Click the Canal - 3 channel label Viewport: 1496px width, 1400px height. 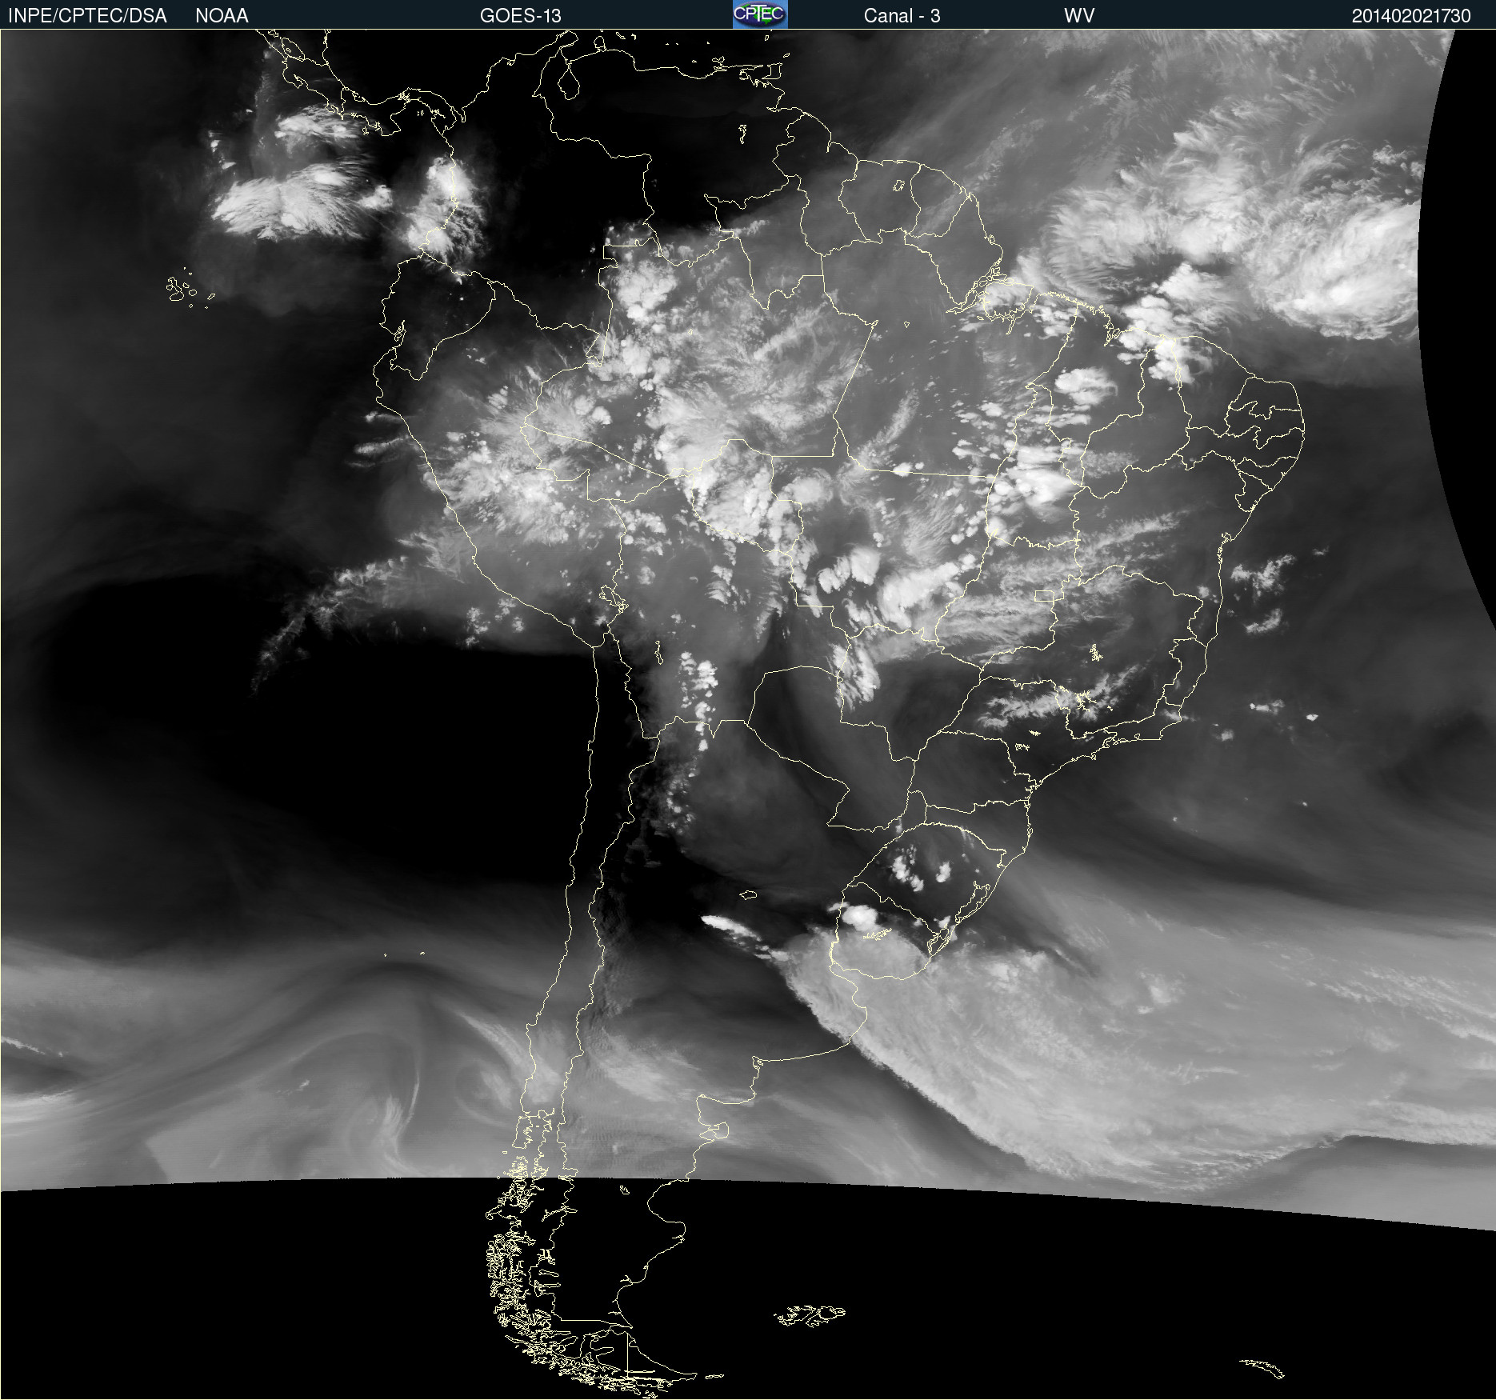pos(902,16)
